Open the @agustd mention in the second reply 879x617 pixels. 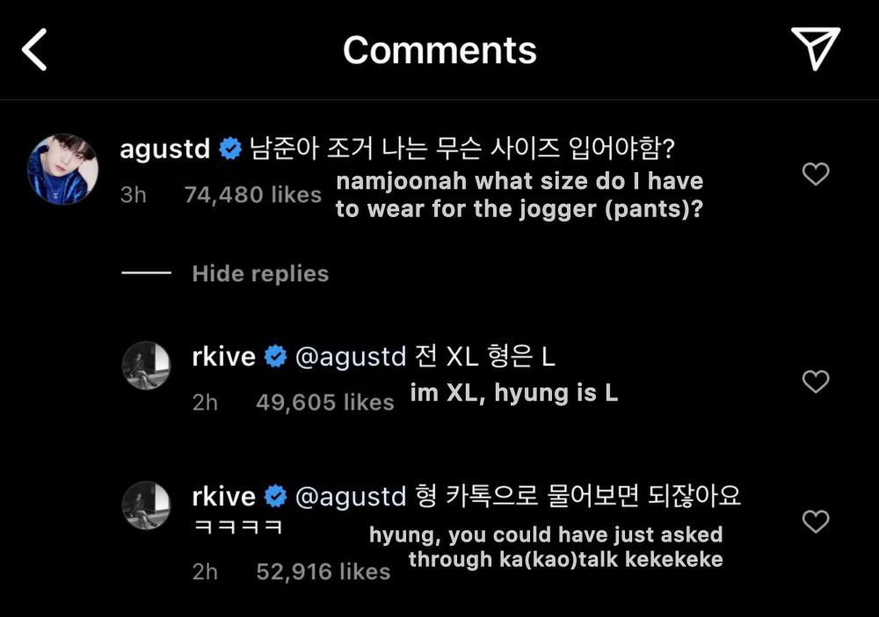(352, 496)
